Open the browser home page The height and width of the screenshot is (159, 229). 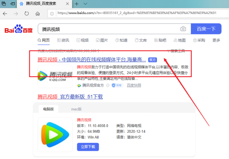pos(38,14)
